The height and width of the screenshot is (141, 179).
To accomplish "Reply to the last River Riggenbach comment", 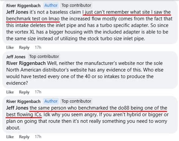I will tap(24, 137).
